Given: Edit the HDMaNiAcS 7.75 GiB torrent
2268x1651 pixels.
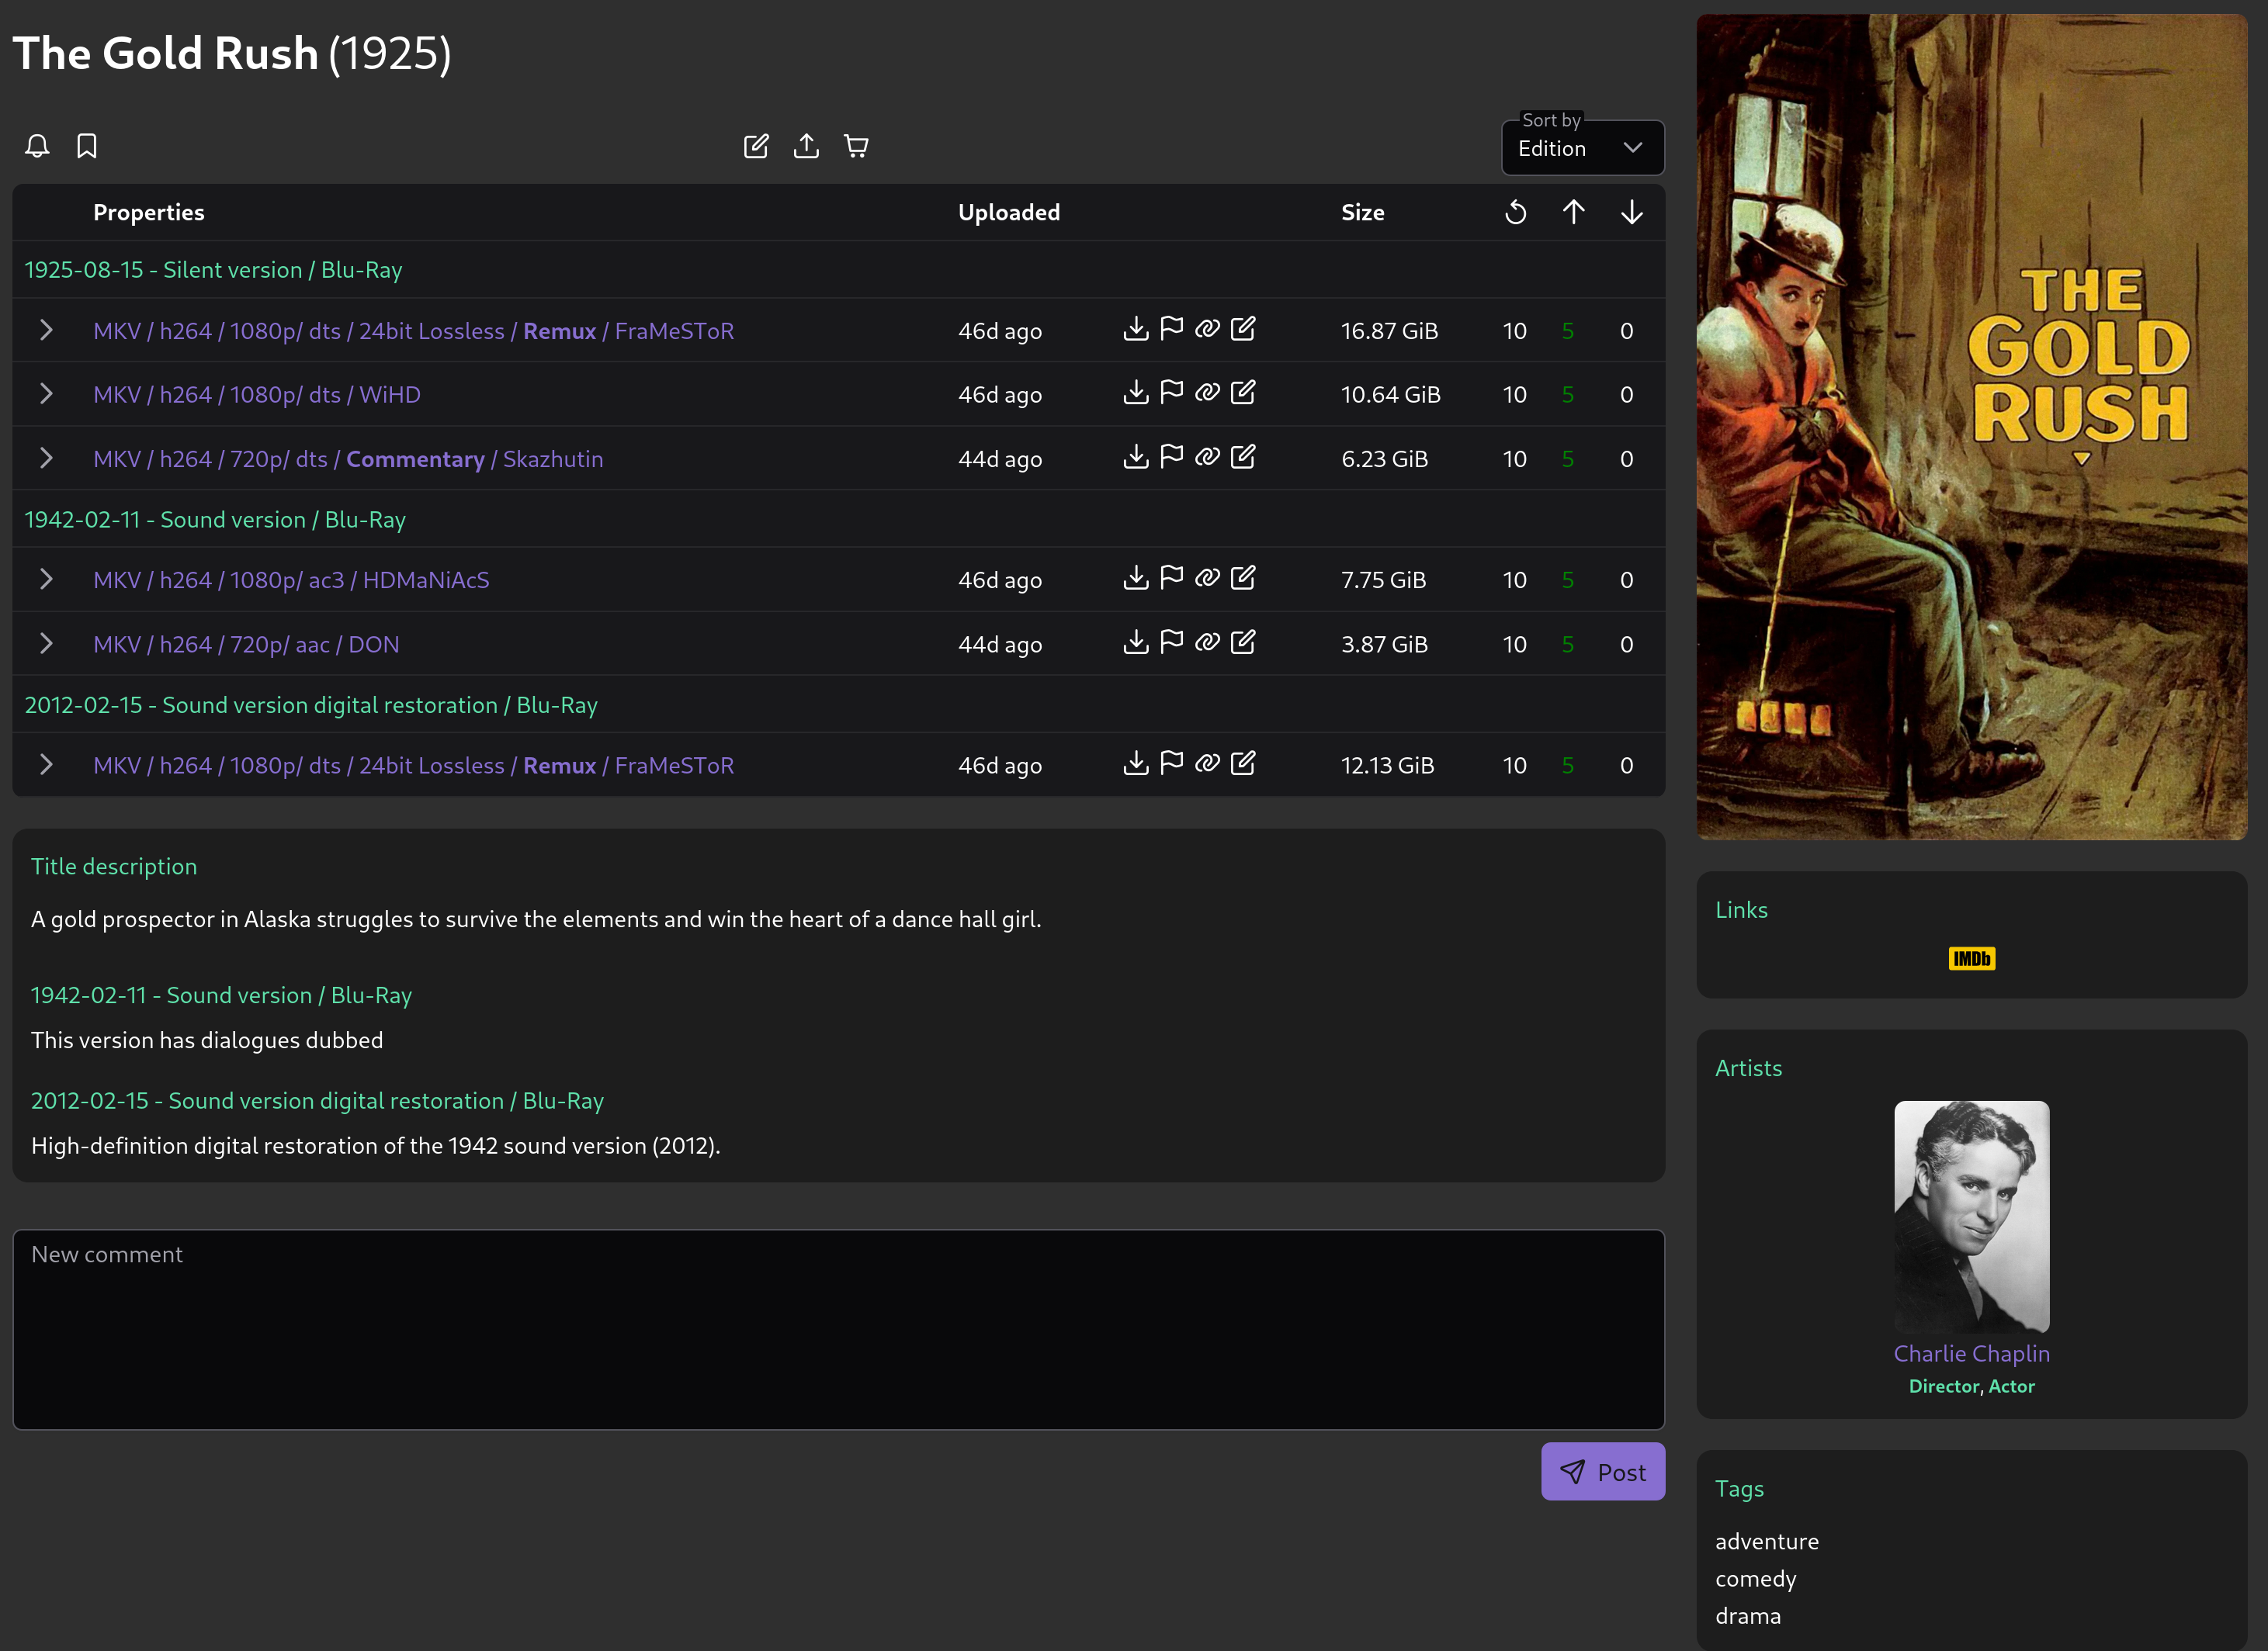Looking at the screenshot, I should (1243, 578).
